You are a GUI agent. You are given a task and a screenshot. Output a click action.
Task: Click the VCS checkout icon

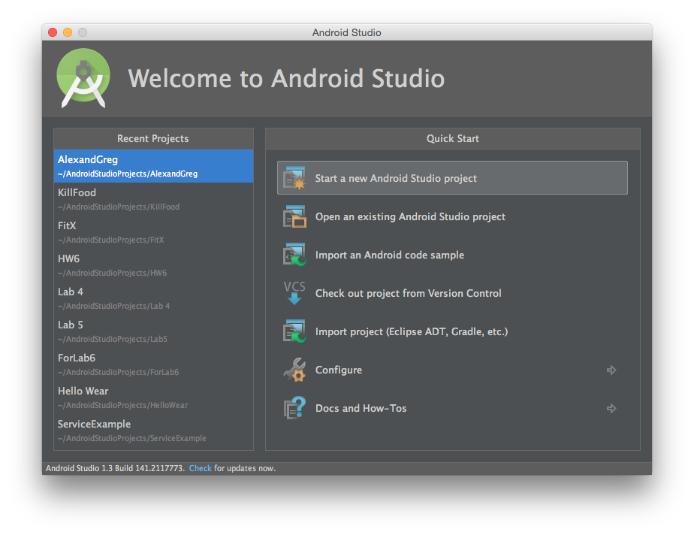[x=294, y=293]
